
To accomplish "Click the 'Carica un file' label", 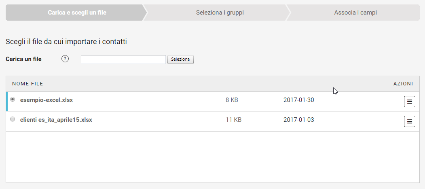I will [23, 59].
